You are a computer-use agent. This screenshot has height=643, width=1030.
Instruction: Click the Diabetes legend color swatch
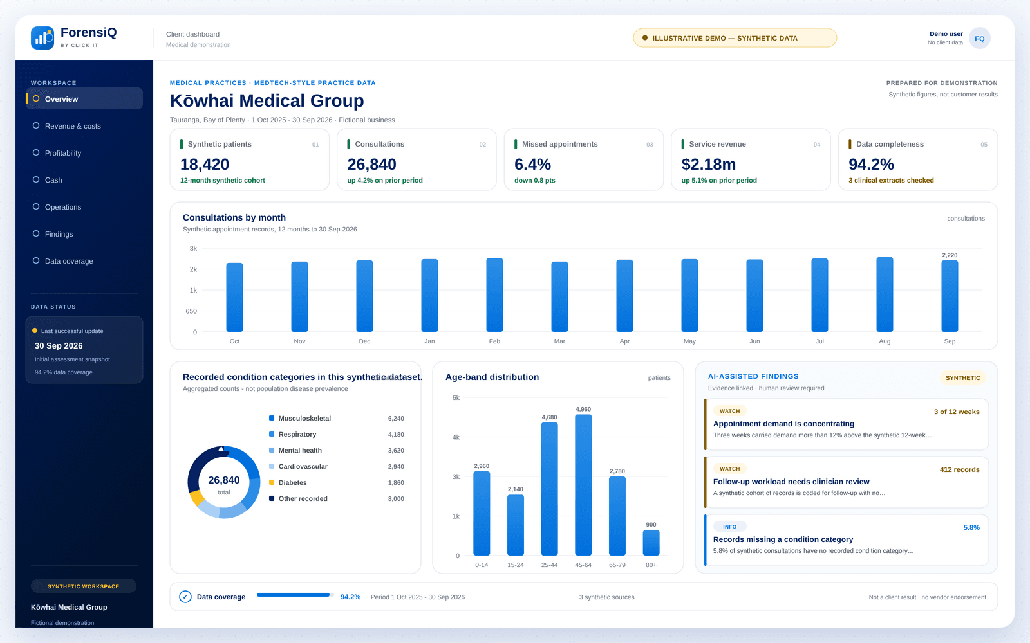[x=272, y=482]
